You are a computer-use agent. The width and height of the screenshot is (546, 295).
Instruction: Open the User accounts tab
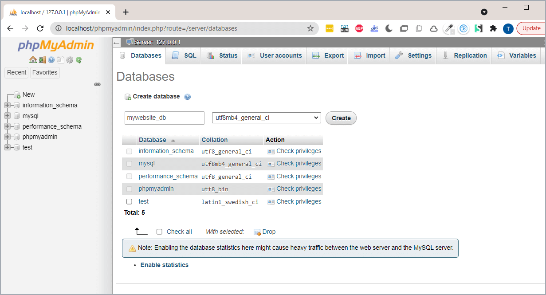(x=275, y=55)
